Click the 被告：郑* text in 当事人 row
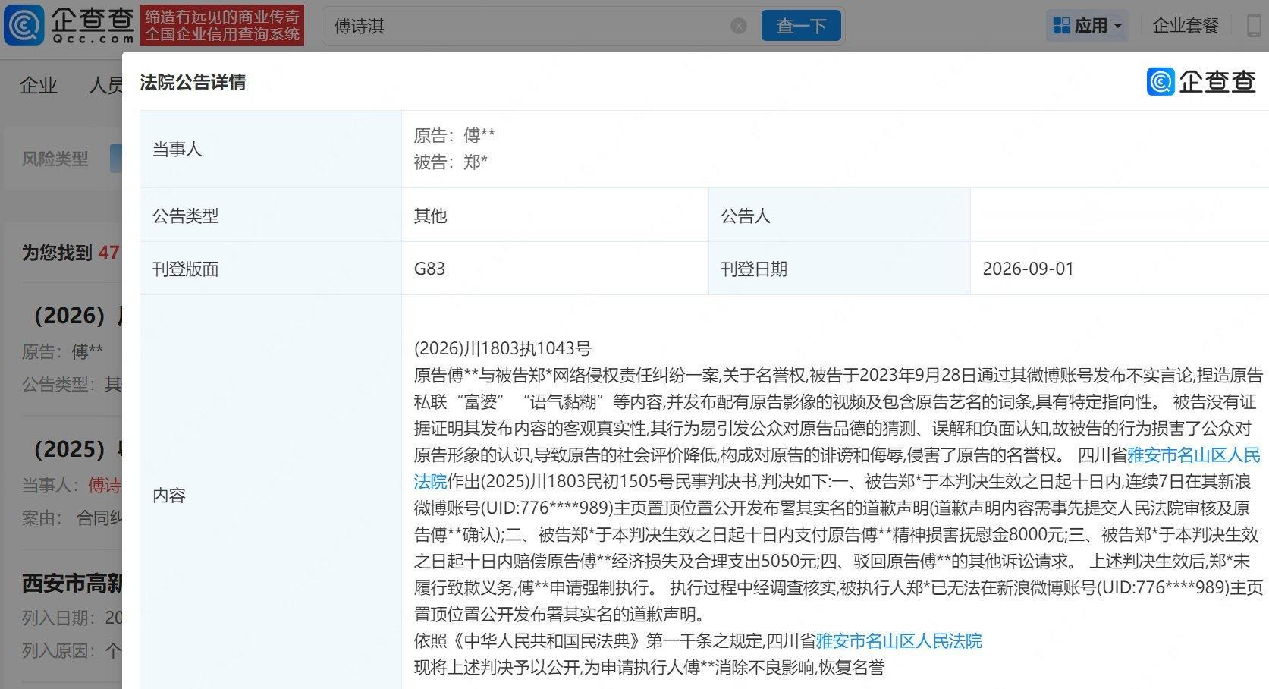1269x689 pixels. pyautogui.click(x=451, y=162)
